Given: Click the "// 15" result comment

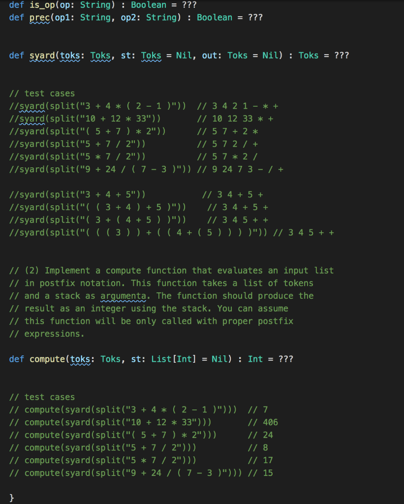Looking at the screenshot, I should click(261, 473).
